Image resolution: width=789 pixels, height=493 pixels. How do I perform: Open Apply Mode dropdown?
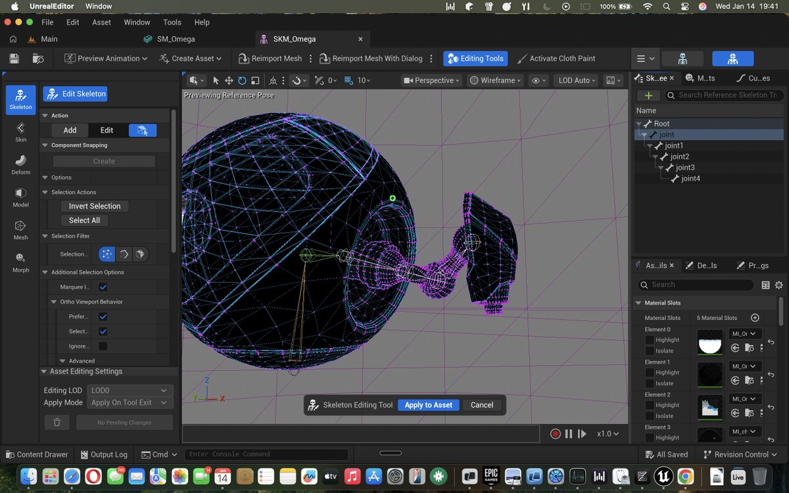point(130,402)
